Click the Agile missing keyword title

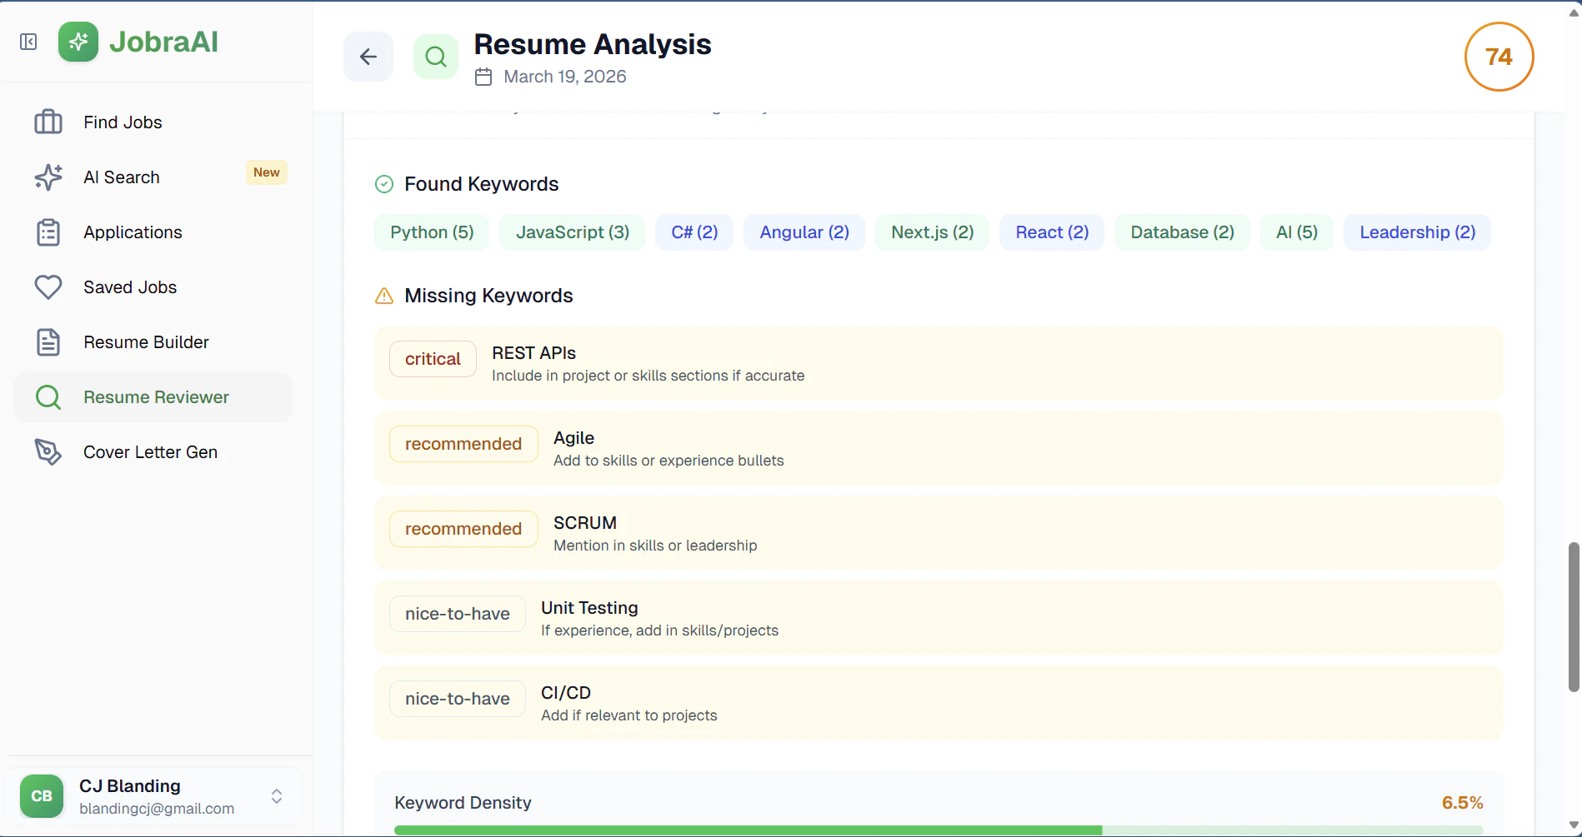[x=573, y=438]
